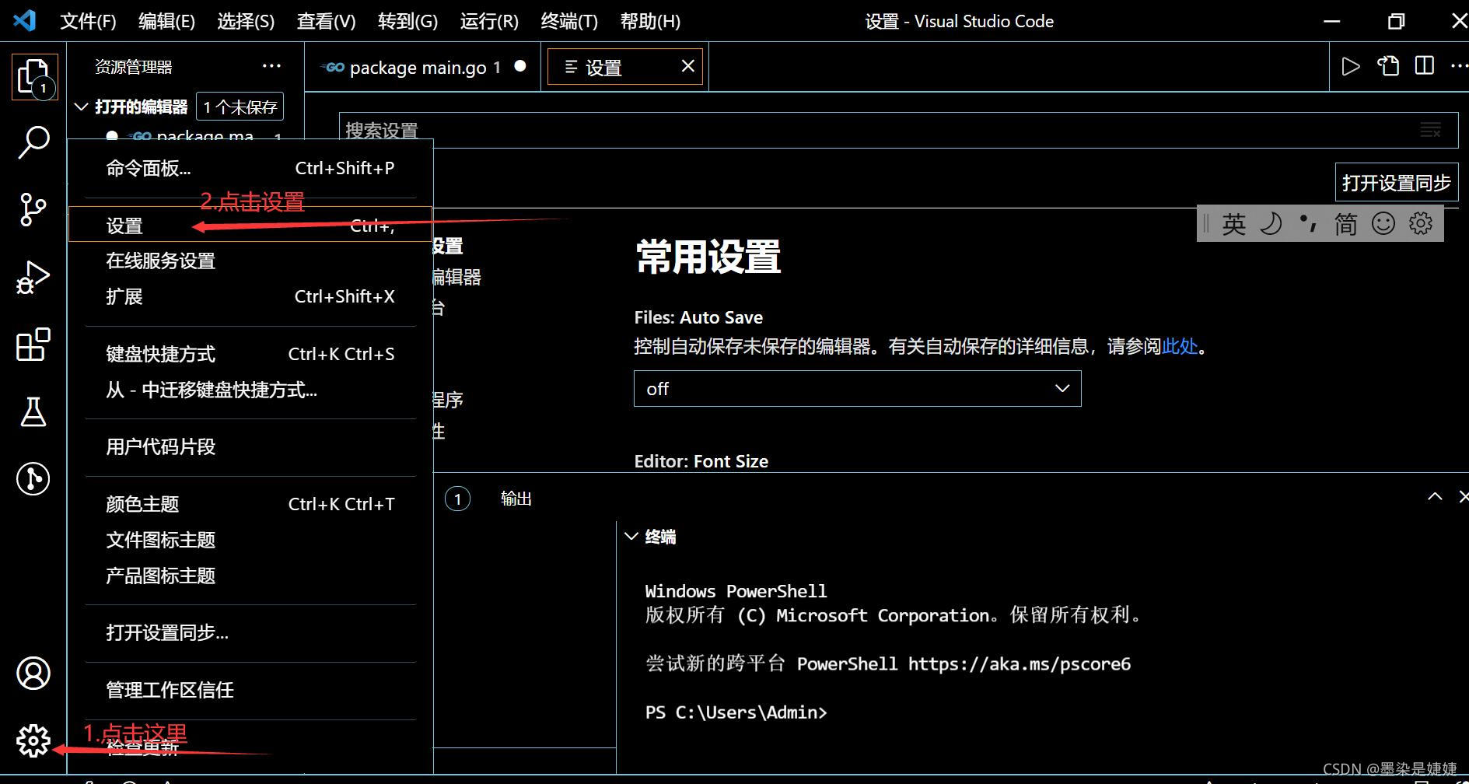
Task: Select 命令面板... menu entry
Action: click(250, 168)
